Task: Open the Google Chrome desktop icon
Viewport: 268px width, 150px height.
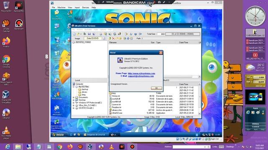Action: 6,61
